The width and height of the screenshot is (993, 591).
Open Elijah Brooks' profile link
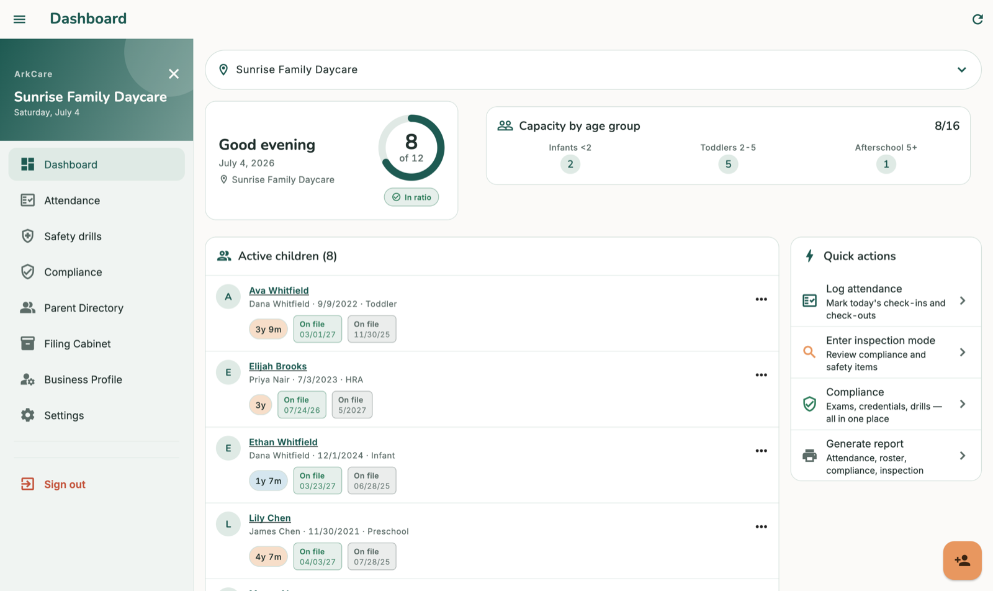click(x=278, y=366)
